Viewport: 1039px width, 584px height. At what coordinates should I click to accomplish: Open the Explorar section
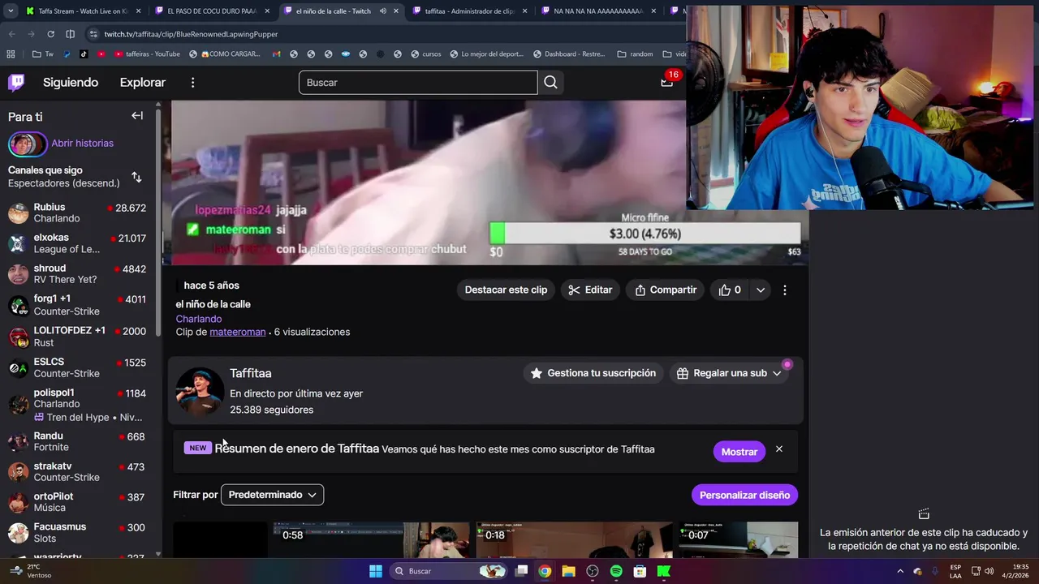[142, 82]
